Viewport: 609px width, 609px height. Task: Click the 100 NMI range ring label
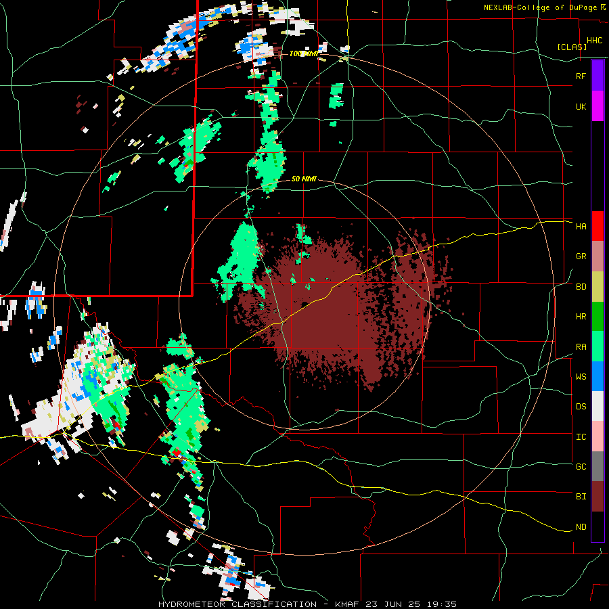pyautogui.click(x=304, y=53)
